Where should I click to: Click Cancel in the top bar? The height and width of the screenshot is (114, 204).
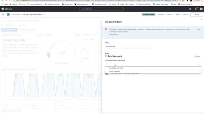pyautogui.click(x=177, y=15)
